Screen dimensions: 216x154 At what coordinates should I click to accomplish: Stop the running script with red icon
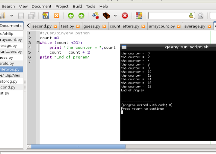coord(125,15)
